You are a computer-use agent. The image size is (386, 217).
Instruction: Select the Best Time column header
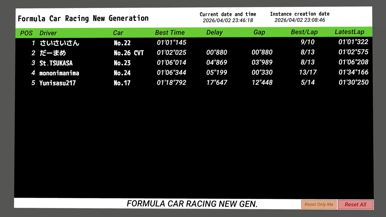[170, 32]
